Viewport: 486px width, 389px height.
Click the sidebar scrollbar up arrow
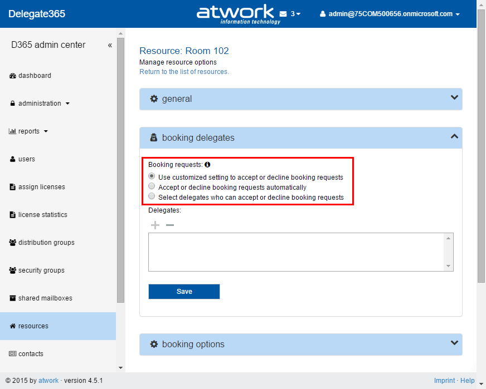click(x=120, y=33)
